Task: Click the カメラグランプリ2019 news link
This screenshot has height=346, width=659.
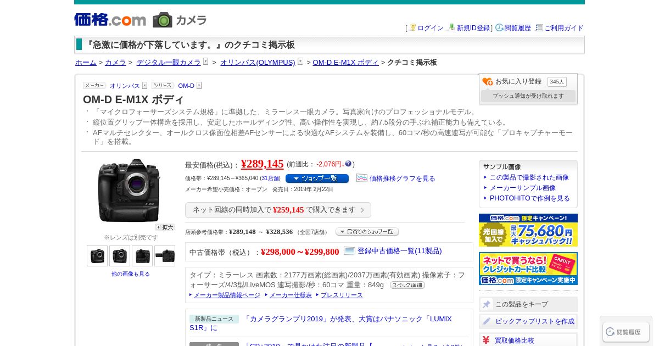Action: [x=321, y=323]
